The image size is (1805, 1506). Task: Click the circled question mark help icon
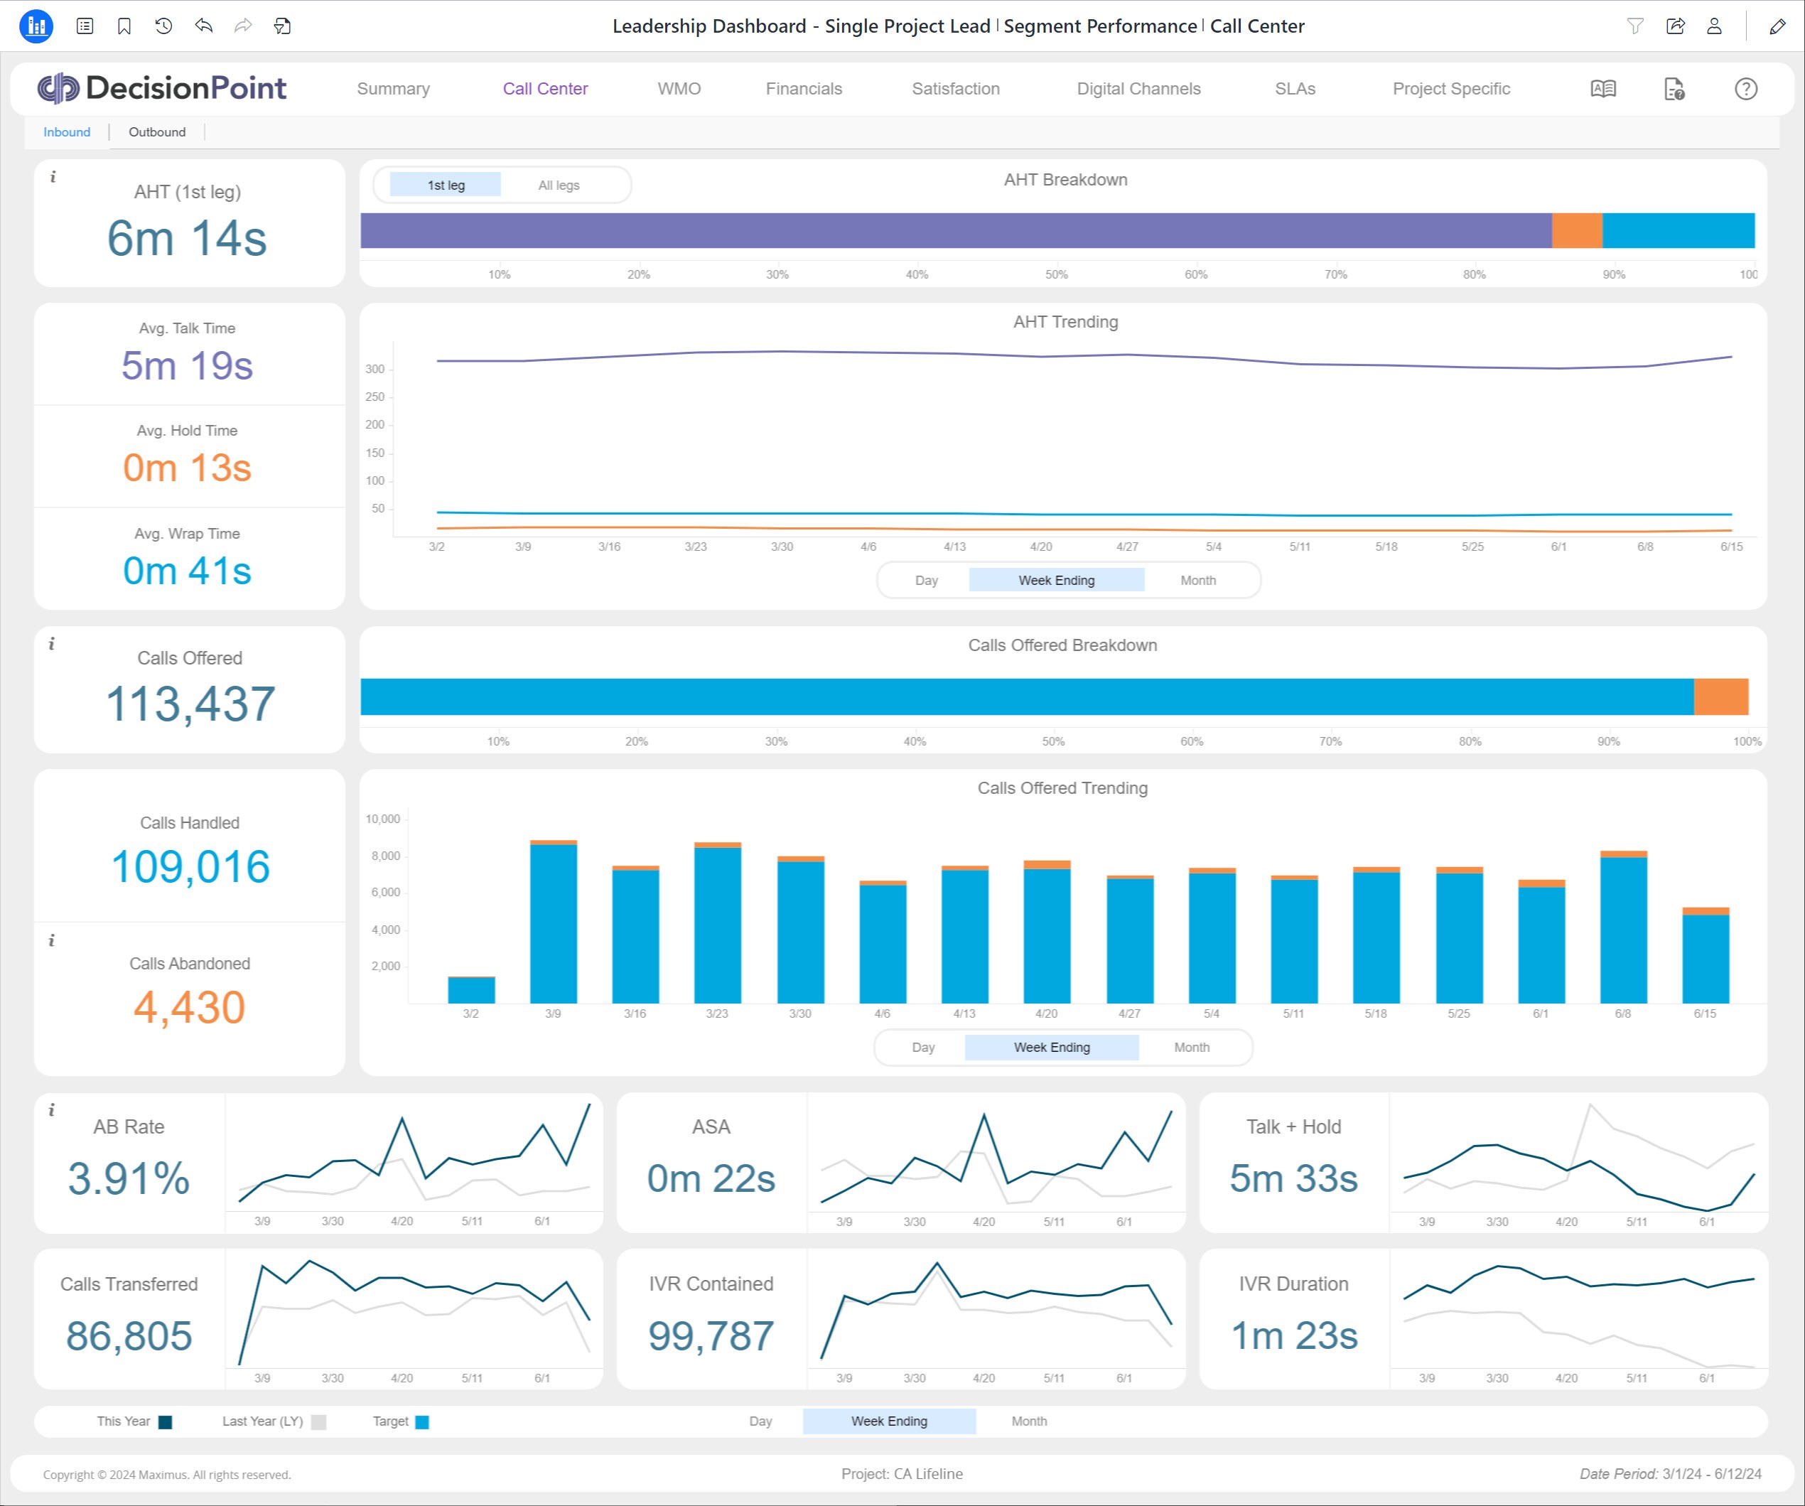1746,89
